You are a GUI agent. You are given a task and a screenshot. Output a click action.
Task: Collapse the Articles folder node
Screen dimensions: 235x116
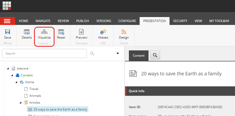pyautogui.click(x=20, y=103)
